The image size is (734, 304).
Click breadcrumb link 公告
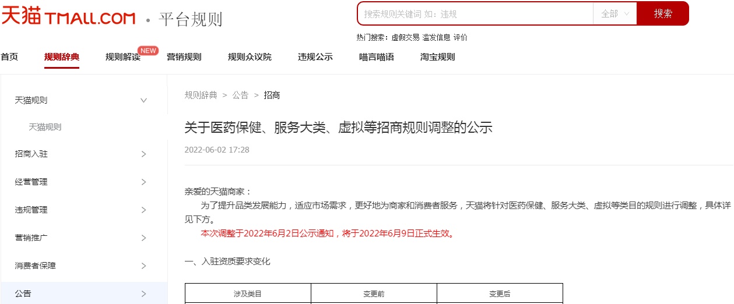click(240, 95)
